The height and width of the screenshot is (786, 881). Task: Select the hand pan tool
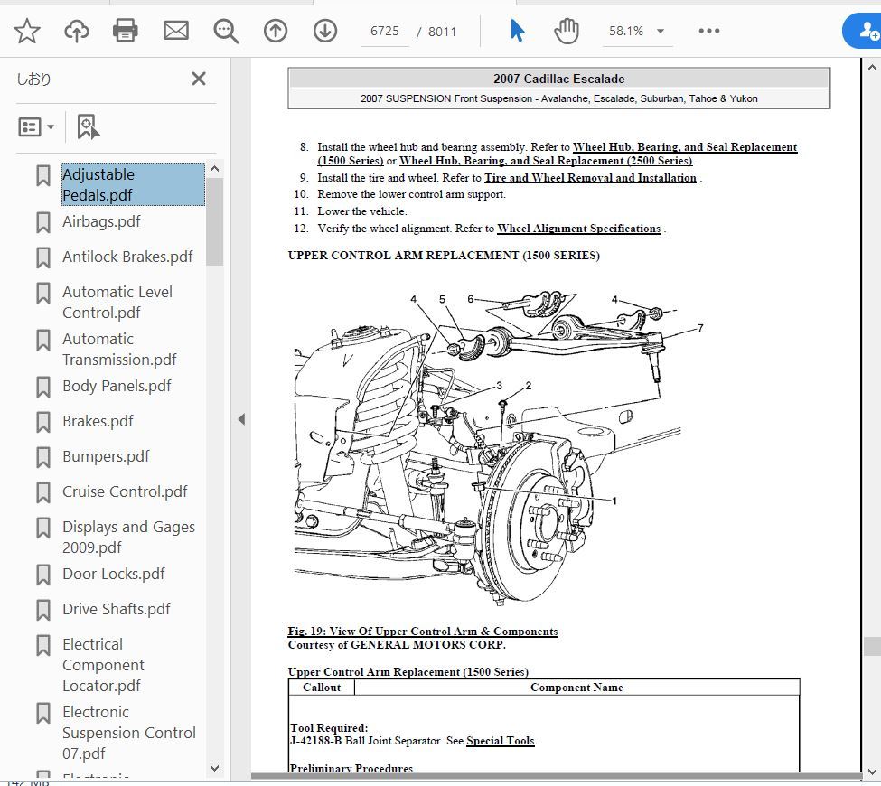[x=567, y=31]
